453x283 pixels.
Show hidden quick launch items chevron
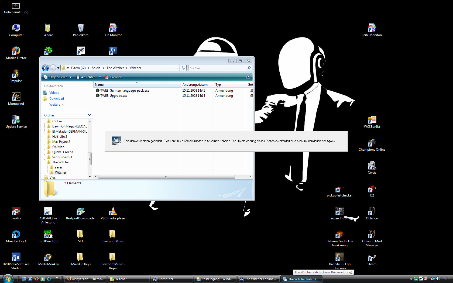(57, 277)
